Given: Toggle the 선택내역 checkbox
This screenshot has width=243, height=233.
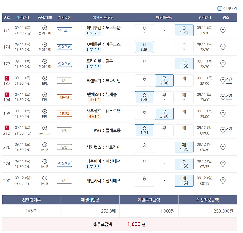Looking at the screenshot, I should [x=220, y=8].
